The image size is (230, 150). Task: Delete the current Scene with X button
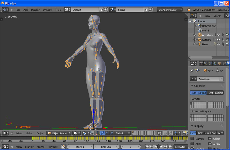[151, 10]
